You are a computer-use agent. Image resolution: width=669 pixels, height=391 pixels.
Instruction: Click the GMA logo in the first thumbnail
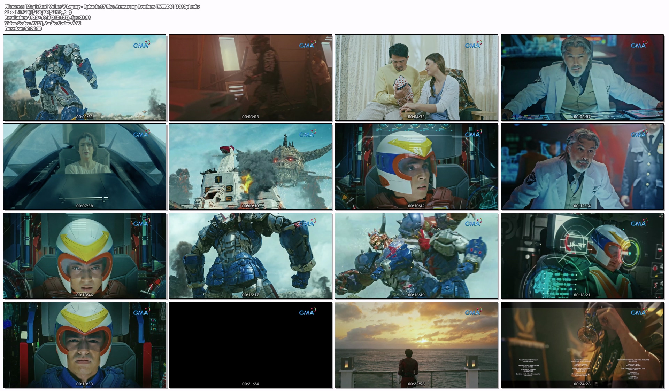click(x=141, y=45)
